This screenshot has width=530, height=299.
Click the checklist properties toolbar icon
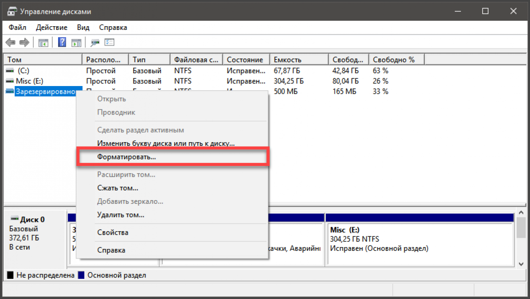pos(109,43)
